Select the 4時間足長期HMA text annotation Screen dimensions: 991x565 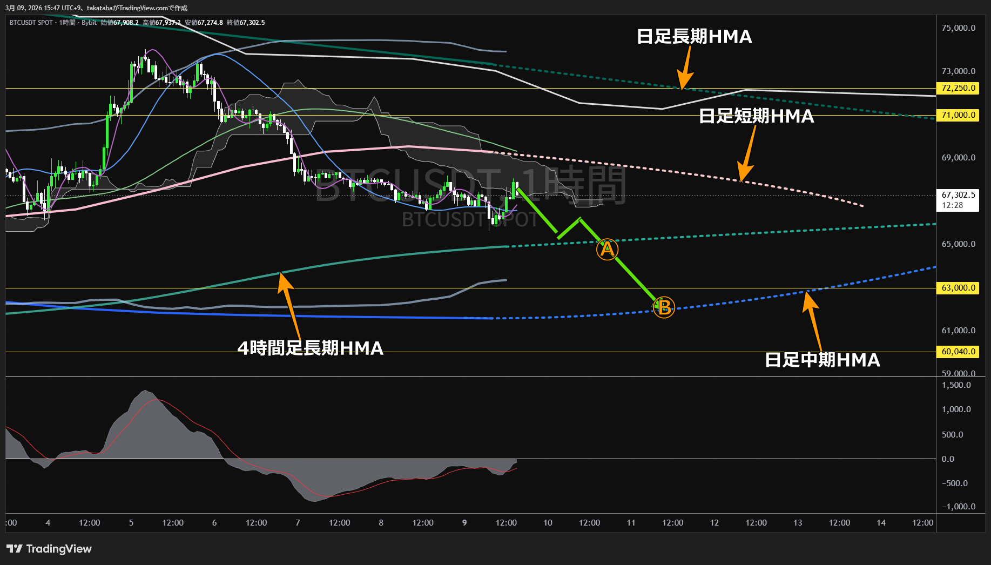pos(311,348)
